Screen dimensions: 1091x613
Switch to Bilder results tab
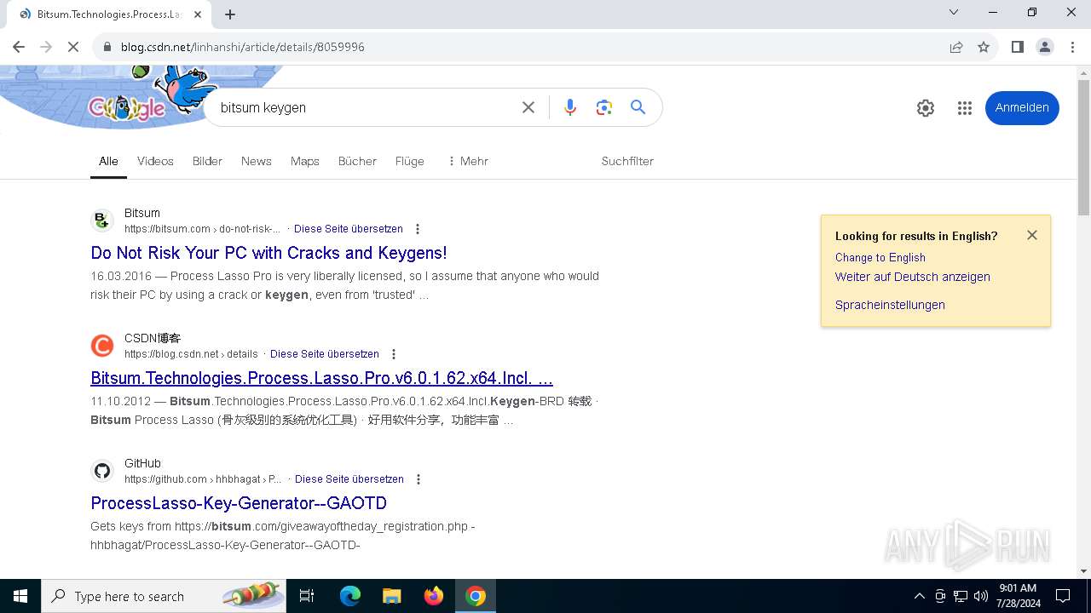[207, 161]
